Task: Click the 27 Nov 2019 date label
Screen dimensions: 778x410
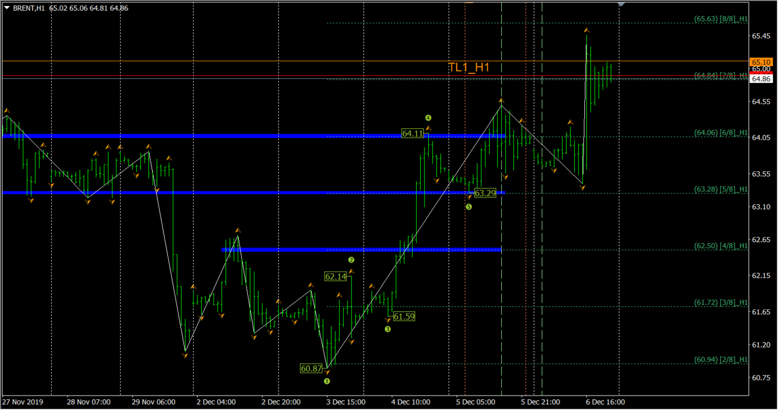Action: (23, 402)
